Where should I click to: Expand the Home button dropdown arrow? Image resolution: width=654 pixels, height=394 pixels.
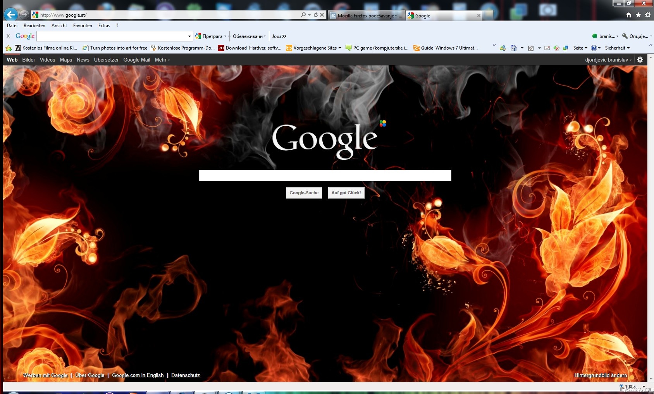pyautogui.click(x=522, y=48)
